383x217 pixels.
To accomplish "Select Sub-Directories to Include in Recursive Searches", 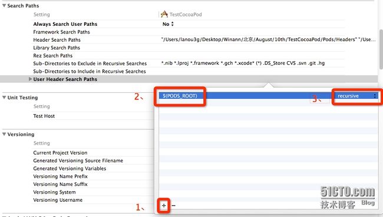I will tap(90, 71).
